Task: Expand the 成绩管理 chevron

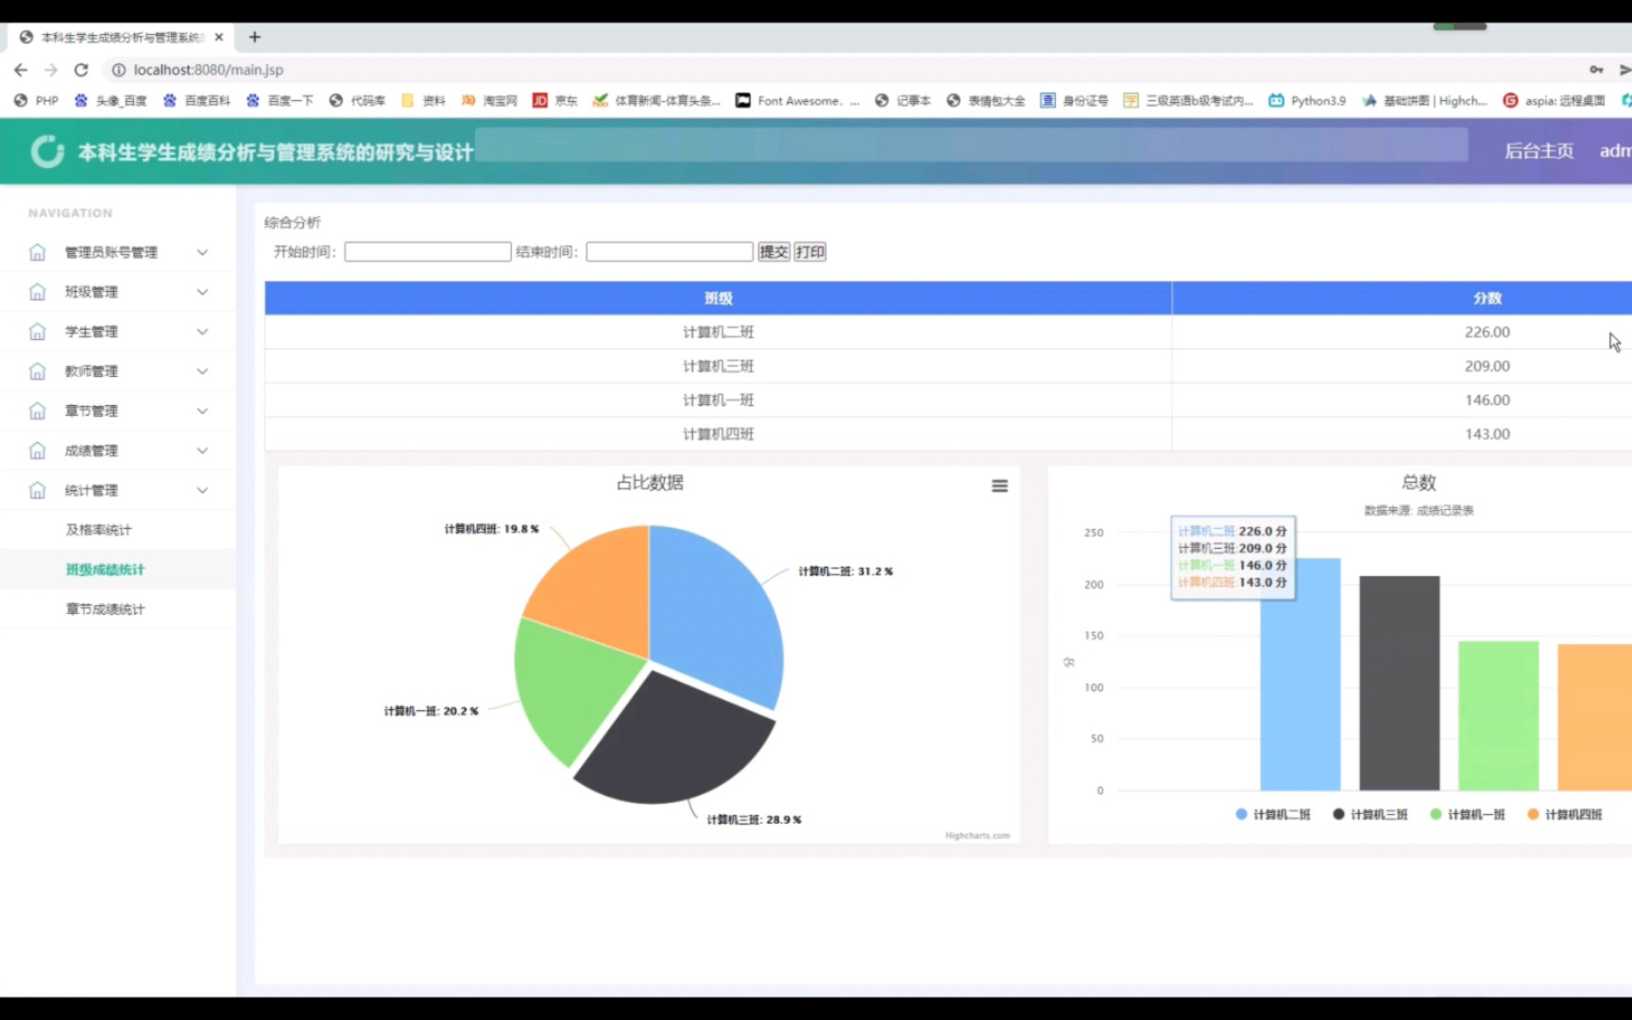Action: tap(202, 450)
